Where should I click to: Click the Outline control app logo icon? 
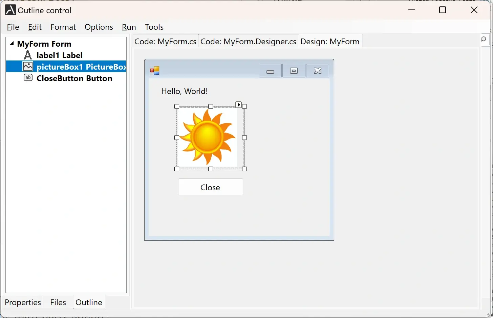pos(10,10)
